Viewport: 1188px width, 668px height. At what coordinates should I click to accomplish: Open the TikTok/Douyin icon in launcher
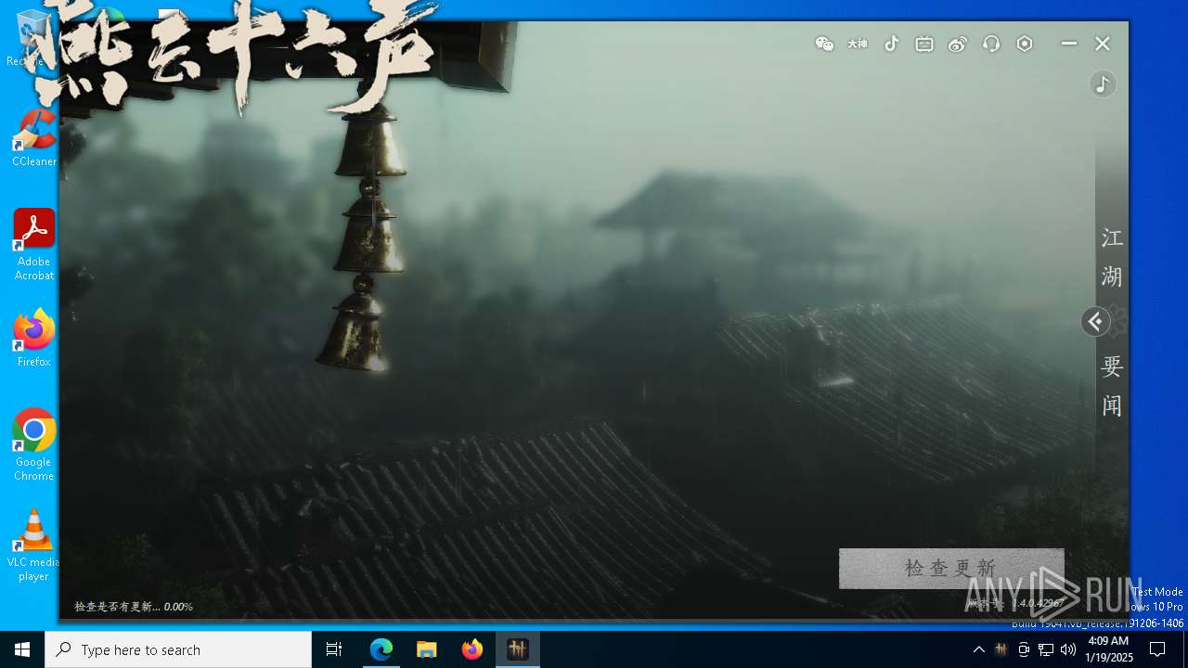891,44
